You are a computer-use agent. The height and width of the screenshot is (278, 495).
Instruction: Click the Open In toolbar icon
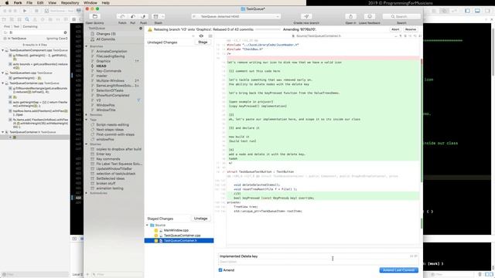350,16
